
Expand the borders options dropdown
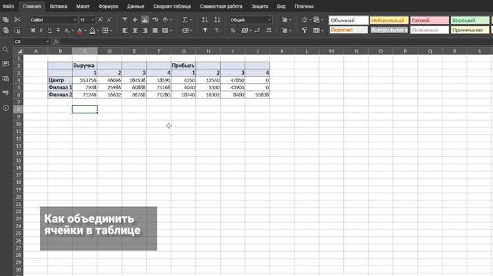coord(110,30)
